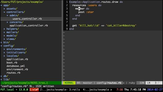
Task: Open application.rb in config
Action: (x=17, y=59)
